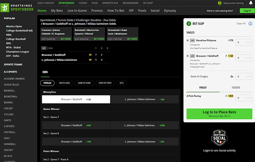Toggle Brouwer / Goldhoff moneyline +120 selection
This screenshot has height=162, width=255.
tap(76, 99)
